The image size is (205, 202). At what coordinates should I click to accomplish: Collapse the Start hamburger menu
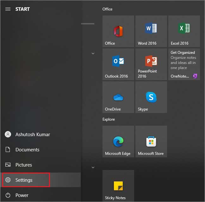[x=8, y=9]
